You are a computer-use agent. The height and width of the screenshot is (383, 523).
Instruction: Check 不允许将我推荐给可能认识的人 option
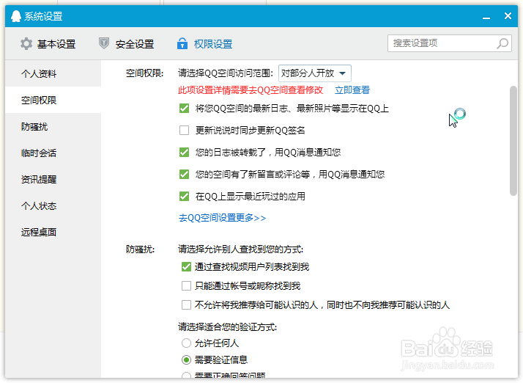tap(186, 304)
